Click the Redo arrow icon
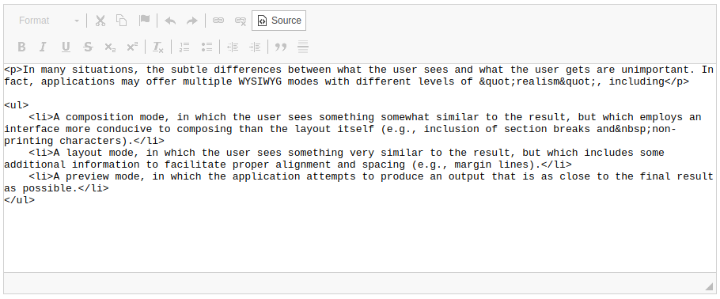Viewport: 720px width, 299px height. pyautogui.click(x=192, y=21)
